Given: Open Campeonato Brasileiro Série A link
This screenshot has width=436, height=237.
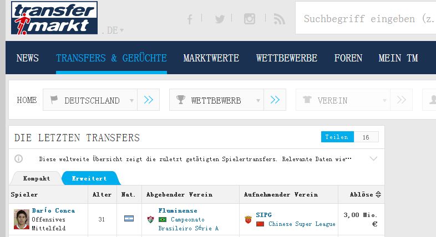Looking at the screenshot, I should pos(188,224).
